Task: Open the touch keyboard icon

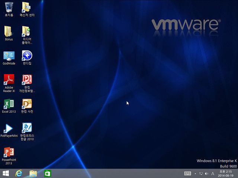Action: 187,174
